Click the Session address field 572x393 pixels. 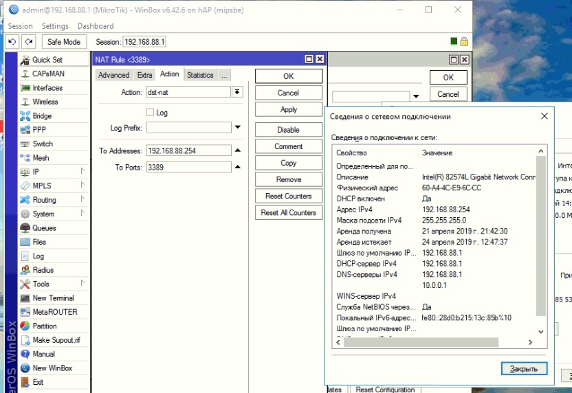coord(144,42)
